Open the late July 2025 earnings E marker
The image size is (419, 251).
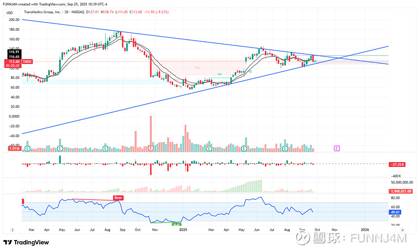point(285,149)
